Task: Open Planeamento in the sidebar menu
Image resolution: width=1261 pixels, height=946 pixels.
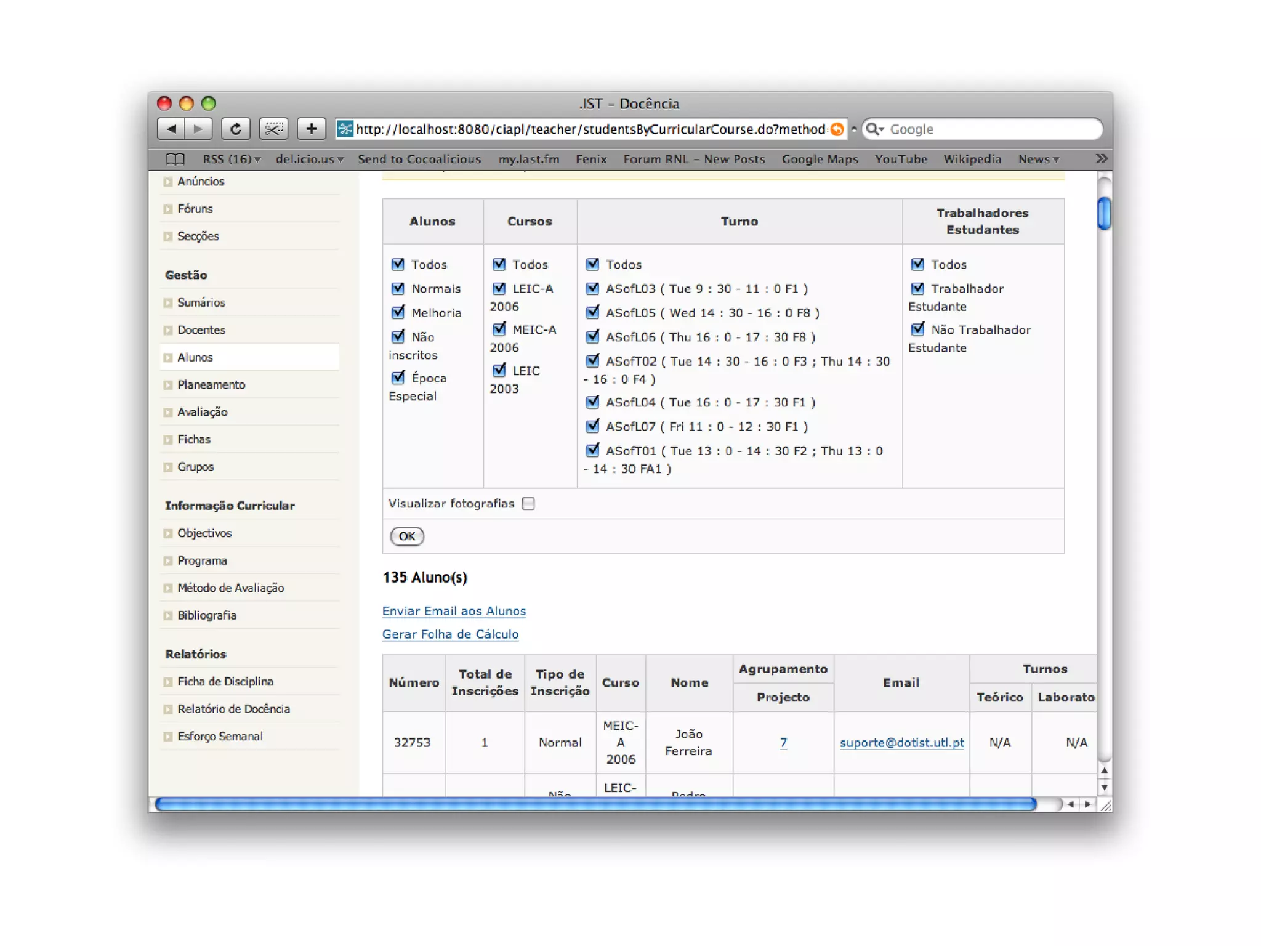Action: (211, 385)
